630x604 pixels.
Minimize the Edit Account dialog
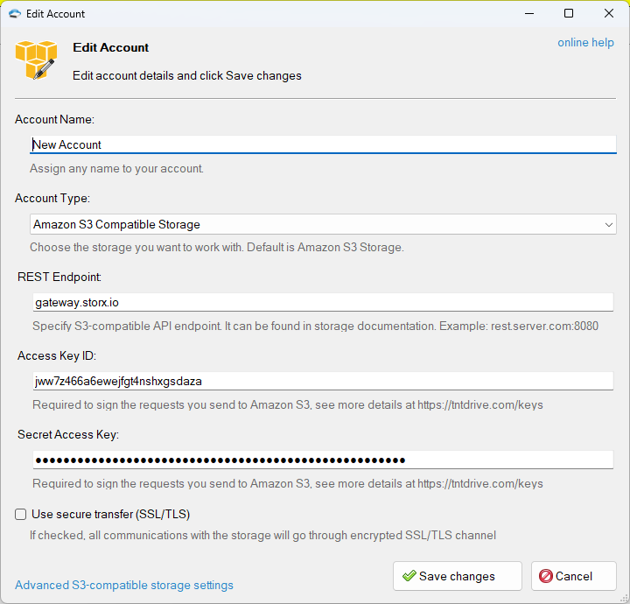pos(529,14)
